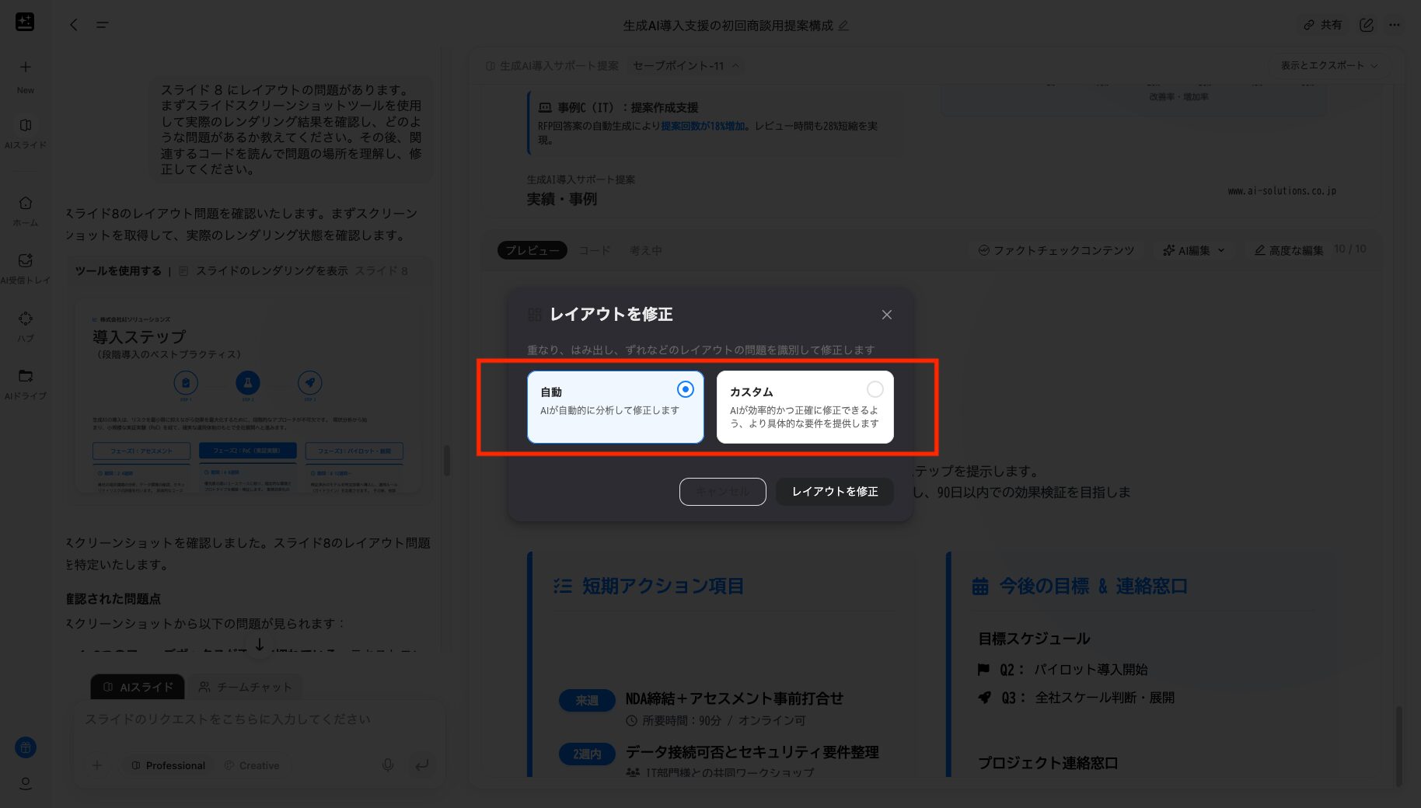Open AIドライブ from the sidebar

(26, 382)
